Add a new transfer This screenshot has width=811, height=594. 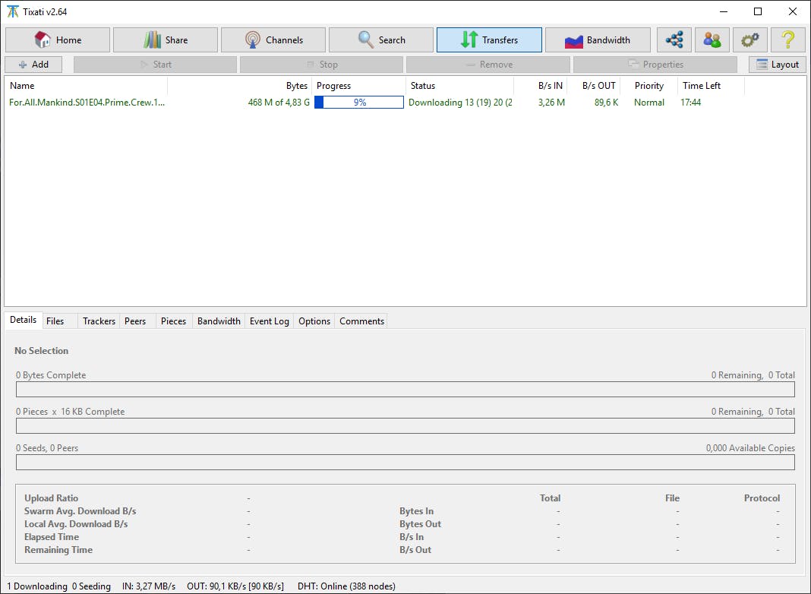click(x=33, y=65)
